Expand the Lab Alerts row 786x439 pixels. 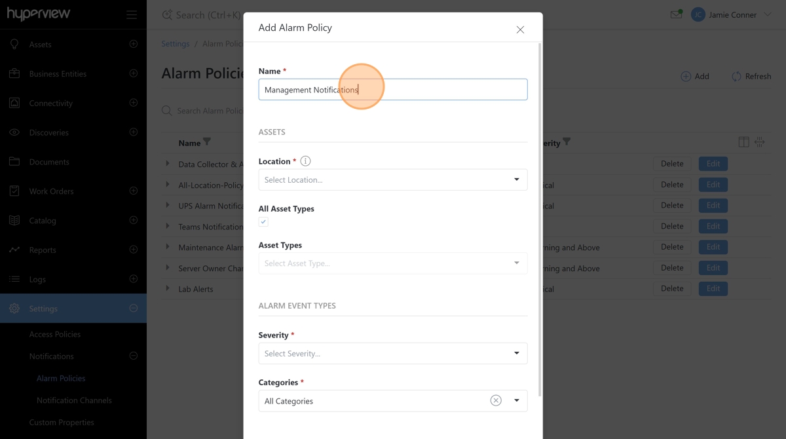coord(168,288)
